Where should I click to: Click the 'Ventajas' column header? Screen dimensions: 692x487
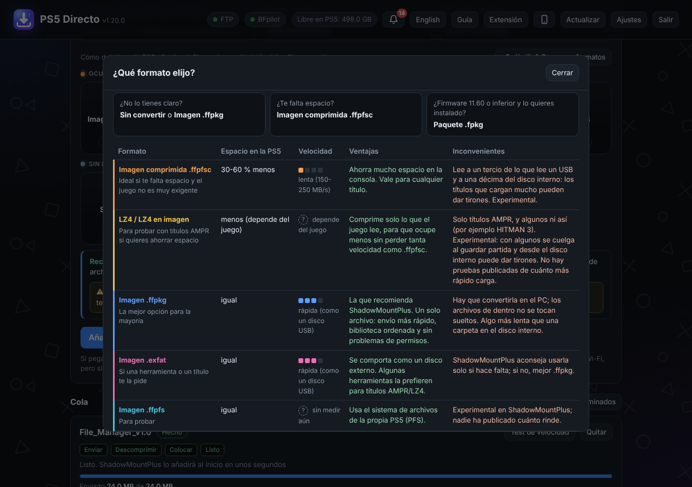pos(364,152)
